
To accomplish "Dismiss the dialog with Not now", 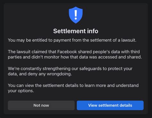I will (x=41, y=105).
